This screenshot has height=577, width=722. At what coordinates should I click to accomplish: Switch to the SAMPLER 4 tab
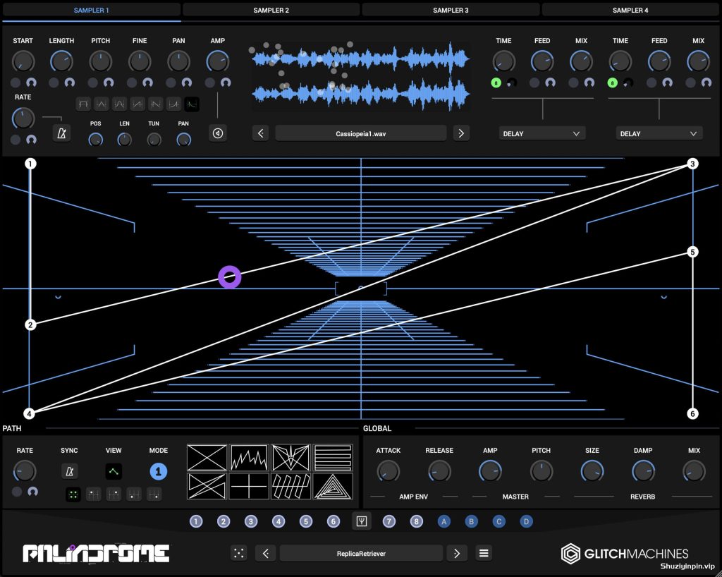(x=630, y=10)
